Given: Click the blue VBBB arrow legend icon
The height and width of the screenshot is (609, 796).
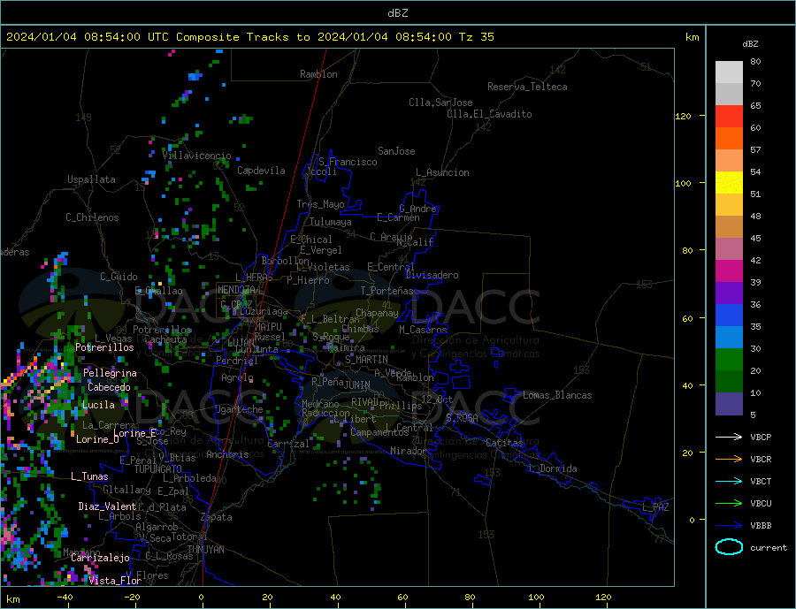Looking at the screenshot, I should tap(729, 526).
